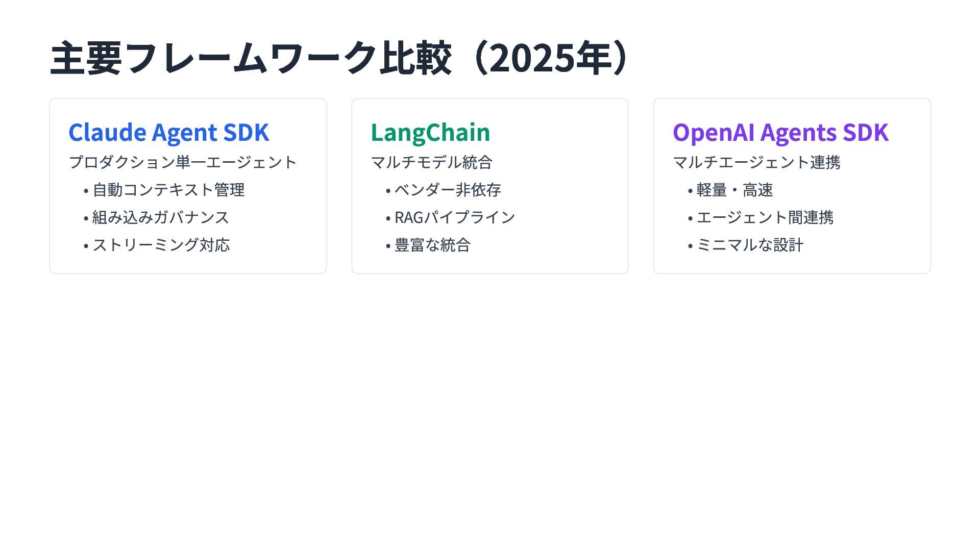Click bullet item 自動コンテキスト管理

(x=168, y=190)
